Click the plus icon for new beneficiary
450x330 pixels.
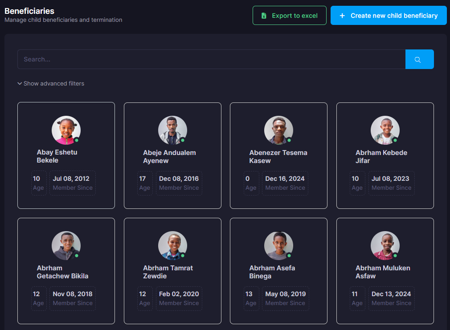coord(342,16)
